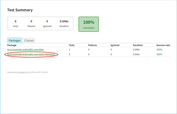The image size is (177, 114).
Task: Follow the Gradle 8.13 link in footer
Action: click(23, 72)
